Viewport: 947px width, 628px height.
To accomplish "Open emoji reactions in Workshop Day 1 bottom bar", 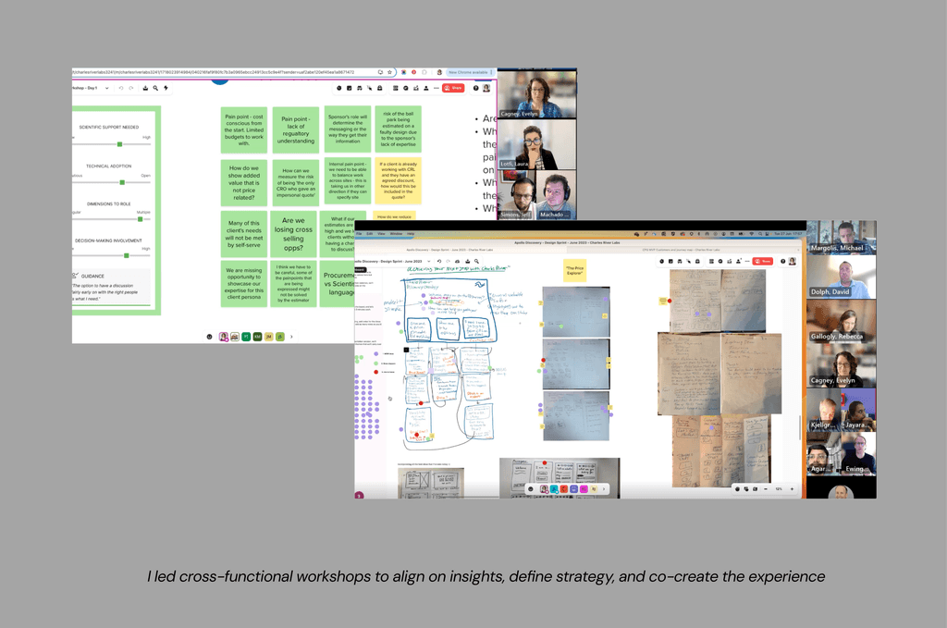I will pyautogui.click(x=210, y=337).
